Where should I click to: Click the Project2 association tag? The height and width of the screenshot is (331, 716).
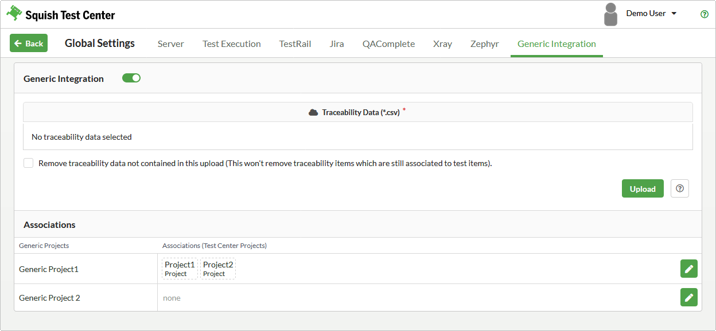[218, 269]
